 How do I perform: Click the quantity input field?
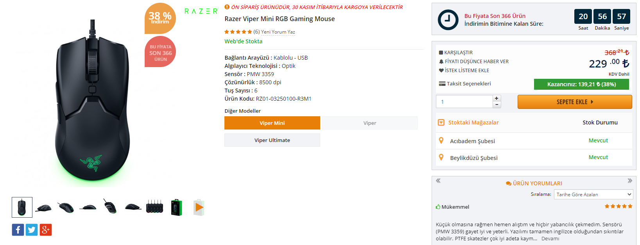[x=464, y=102]
